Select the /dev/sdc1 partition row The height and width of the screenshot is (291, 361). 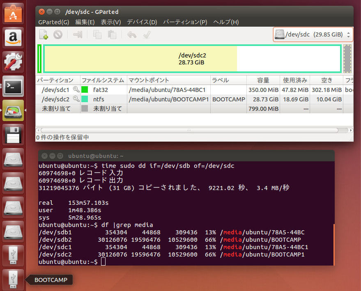pos(194,90)
